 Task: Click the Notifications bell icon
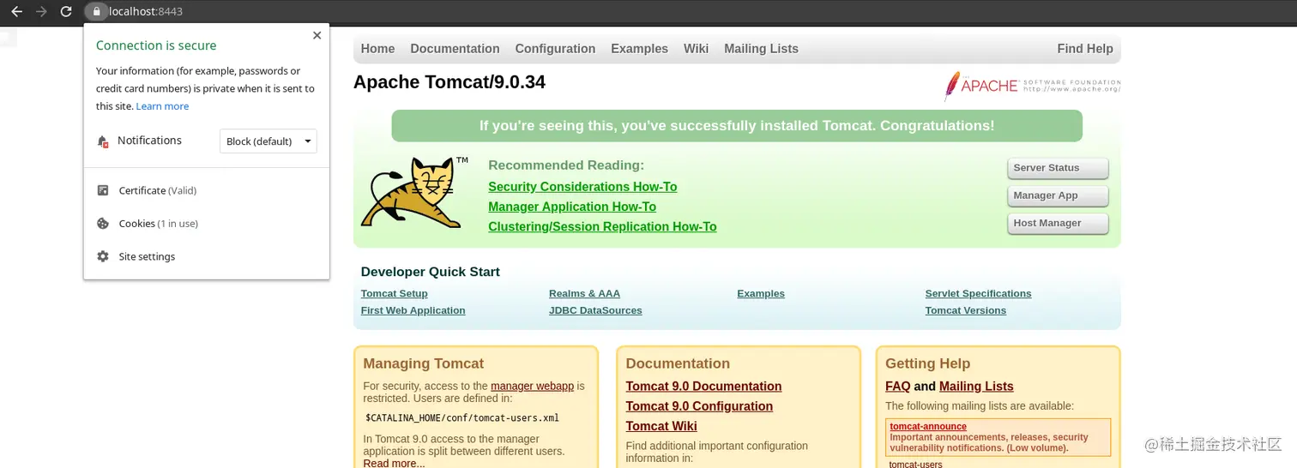point(103,141)
